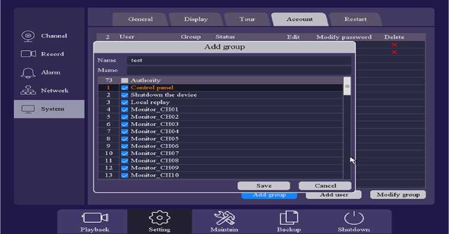Uncheck the Monitor_CH08 checkbox

click(x=124, y=161)
